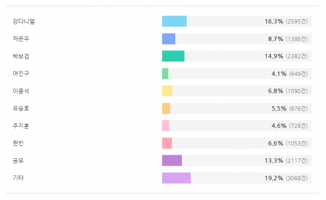This screenshot has height=200, width=326.
Task: Click the 19.2% (3068건) result text
Action: (x=286, y=178)
